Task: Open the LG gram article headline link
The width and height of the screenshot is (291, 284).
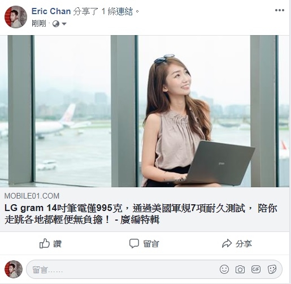Action: tap(141, 214)
